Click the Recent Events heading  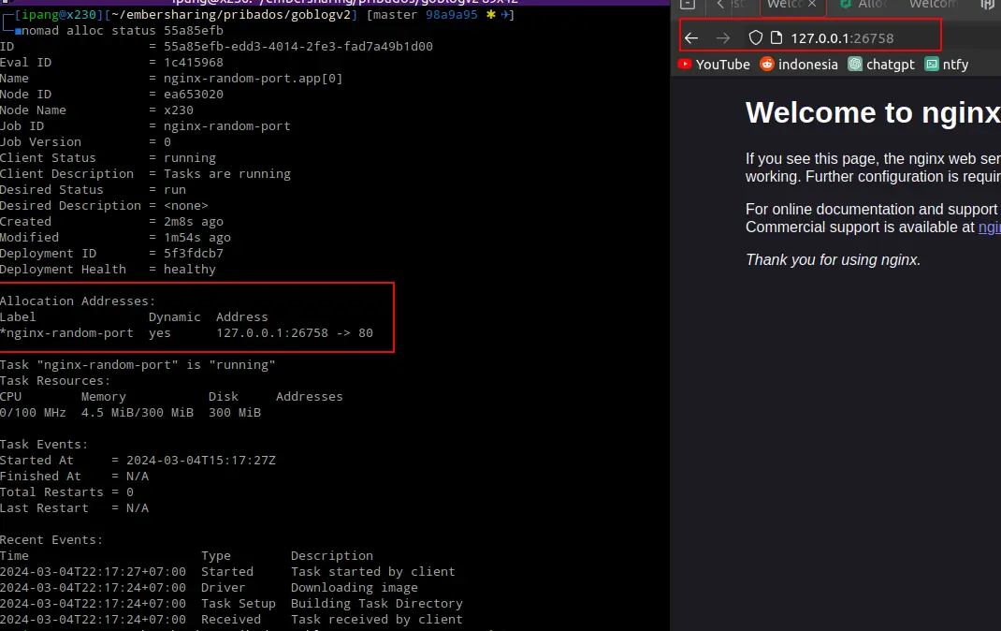point(51,540)
